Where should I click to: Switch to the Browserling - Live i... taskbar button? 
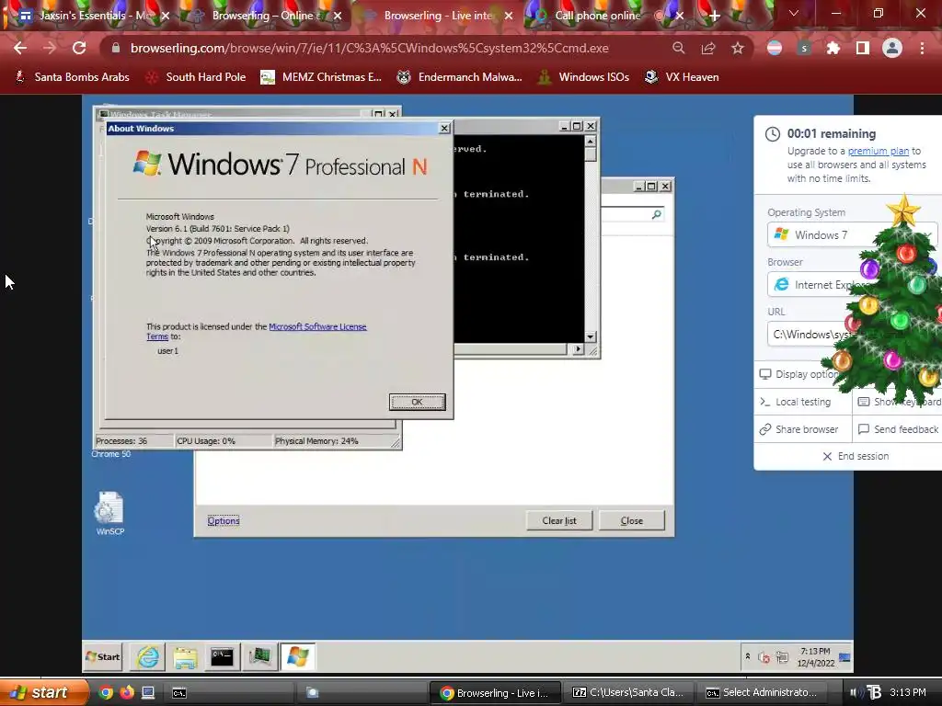click(x=494, y=693)
